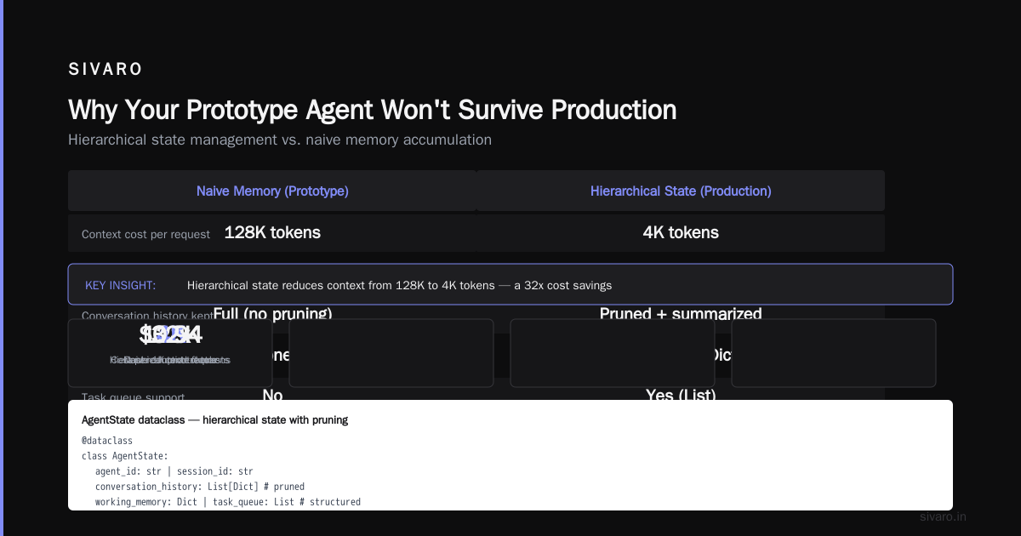Screen dimensions: 1021x536
Task: Click the "Context cost per request" row label
Action: click(145, 234)
